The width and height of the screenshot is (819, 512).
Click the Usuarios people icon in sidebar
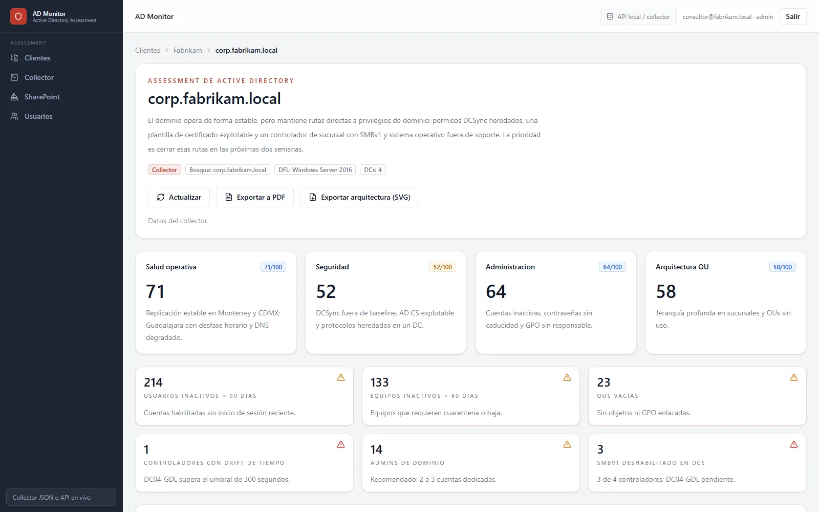pos(14,116)
